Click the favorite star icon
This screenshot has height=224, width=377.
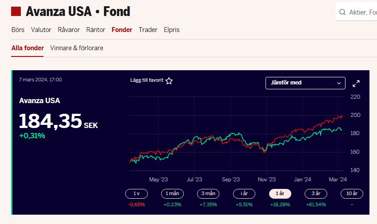tap(169, 81)
